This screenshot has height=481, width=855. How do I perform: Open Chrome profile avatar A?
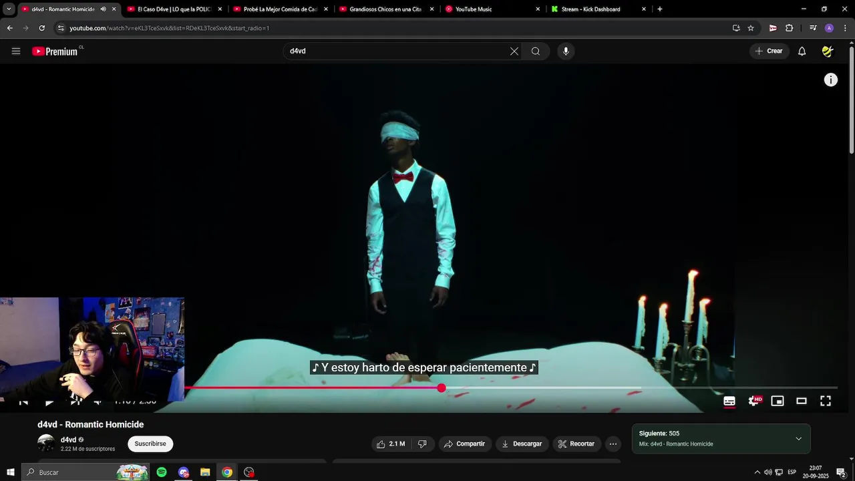pyautogui.click(x=829, y=28)
